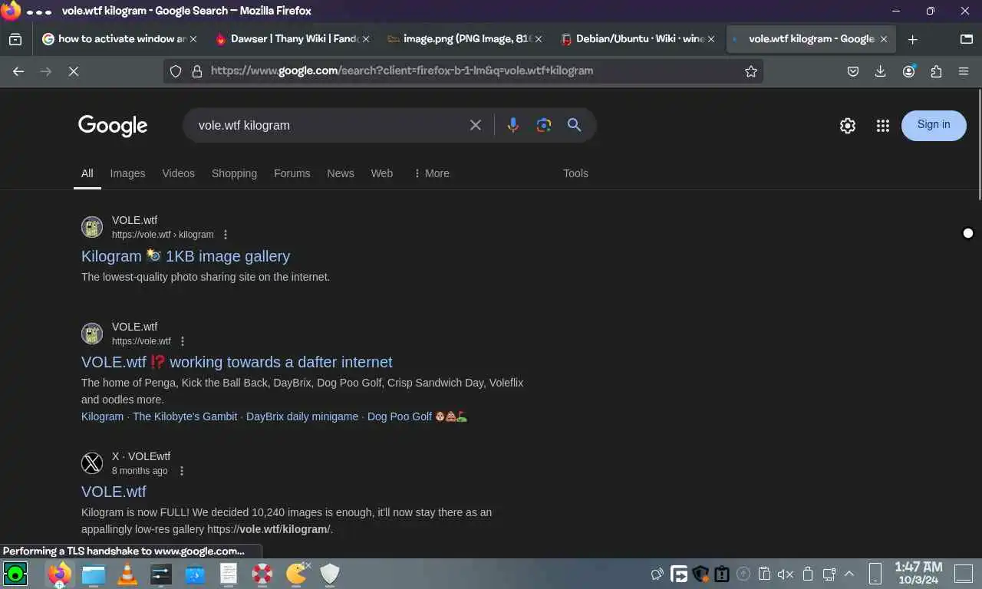Go to Google homepage via logo

[x=113, y=126]
